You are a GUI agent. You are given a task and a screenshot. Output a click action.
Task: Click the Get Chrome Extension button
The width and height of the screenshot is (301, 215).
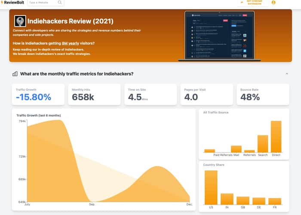(x=253, y=3)
